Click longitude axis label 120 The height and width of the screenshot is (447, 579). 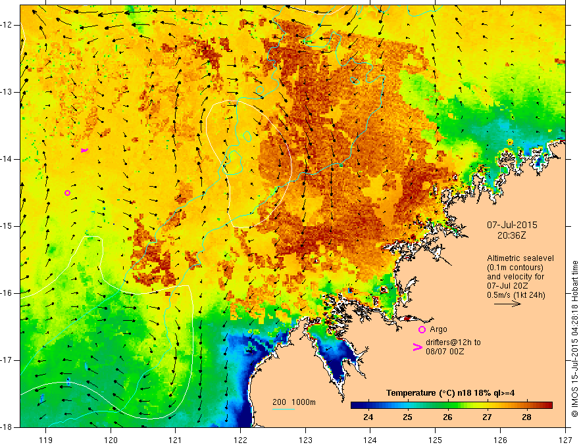(111, 440)
